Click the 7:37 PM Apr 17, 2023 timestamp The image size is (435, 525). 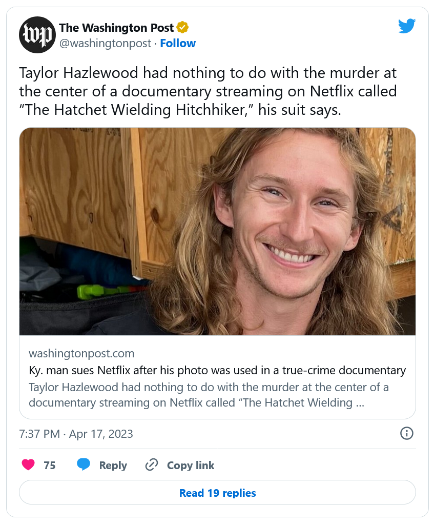[x=76, y=434]
